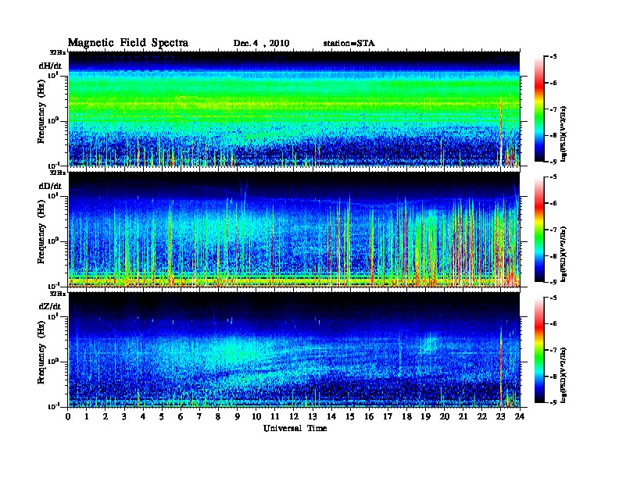This screenshot has width=619, height=478.
Task: Click the dD/dt spectrogram plot area
Action: pyautogui.click(x=294, y=230)
